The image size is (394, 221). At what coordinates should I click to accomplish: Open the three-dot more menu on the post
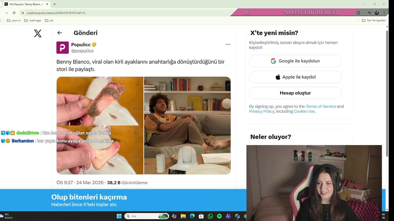[x=228, y=45]
